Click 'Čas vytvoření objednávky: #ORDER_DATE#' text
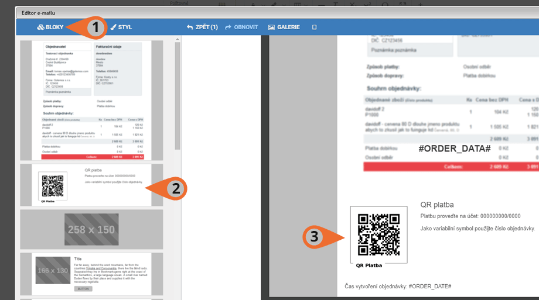Screen dimensions: 539x300 click(x=398, y=287)
